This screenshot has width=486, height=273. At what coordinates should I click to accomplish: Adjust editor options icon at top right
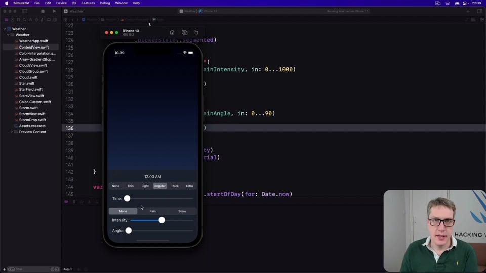(x=473, y=20)
